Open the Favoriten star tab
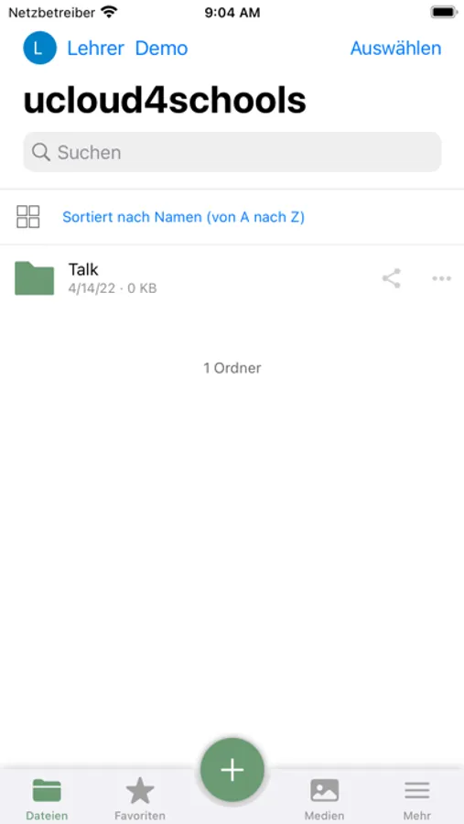Image resolution: width=464 pixels, height=824 pixels. point(140,799)
